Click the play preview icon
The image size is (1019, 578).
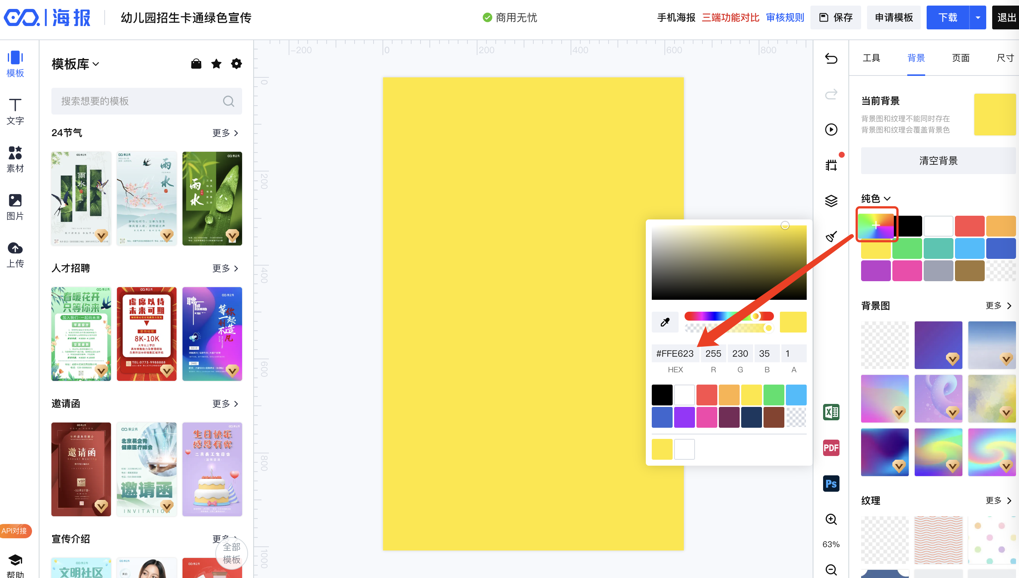point(831,129)
